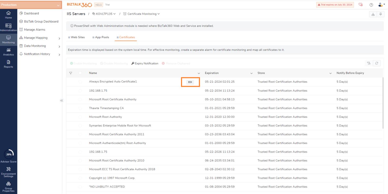Select checkbox for Symantec Enterprise Mobile Root
388x194 pixels.
(x=80, y=126)
